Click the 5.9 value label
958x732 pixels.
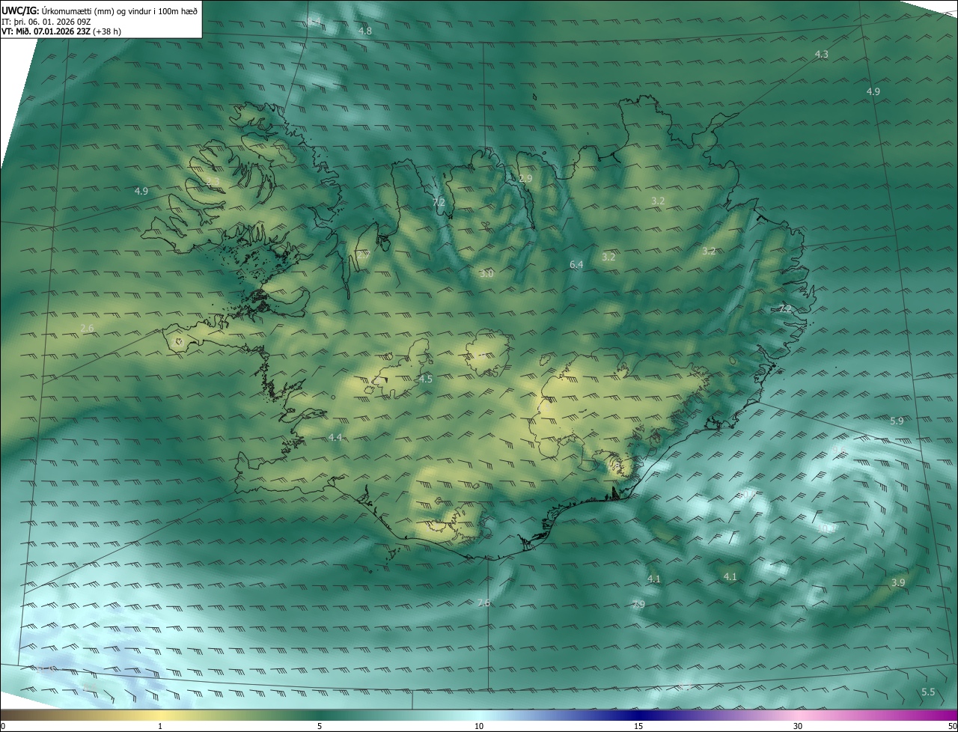click(897, 421)
